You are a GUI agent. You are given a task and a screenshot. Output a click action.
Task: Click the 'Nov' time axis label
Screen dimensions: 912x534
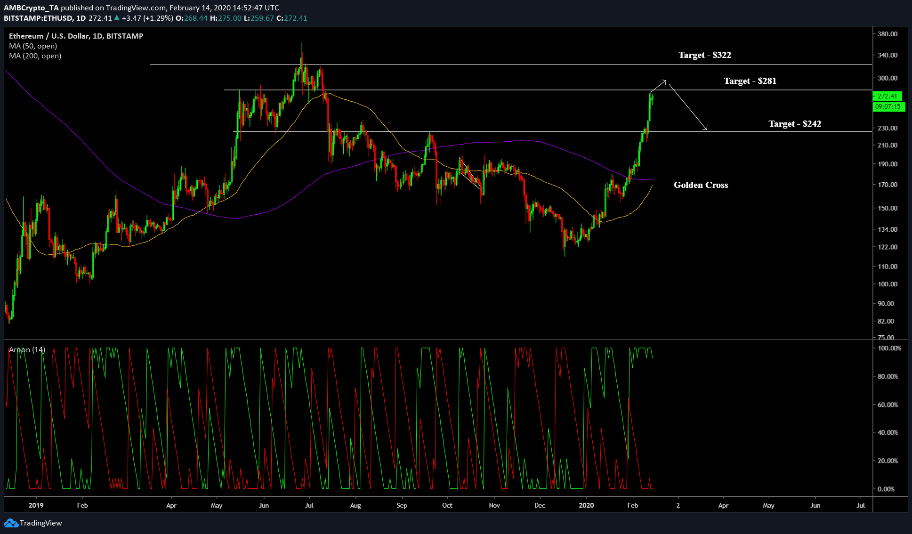tap(494, 505)
